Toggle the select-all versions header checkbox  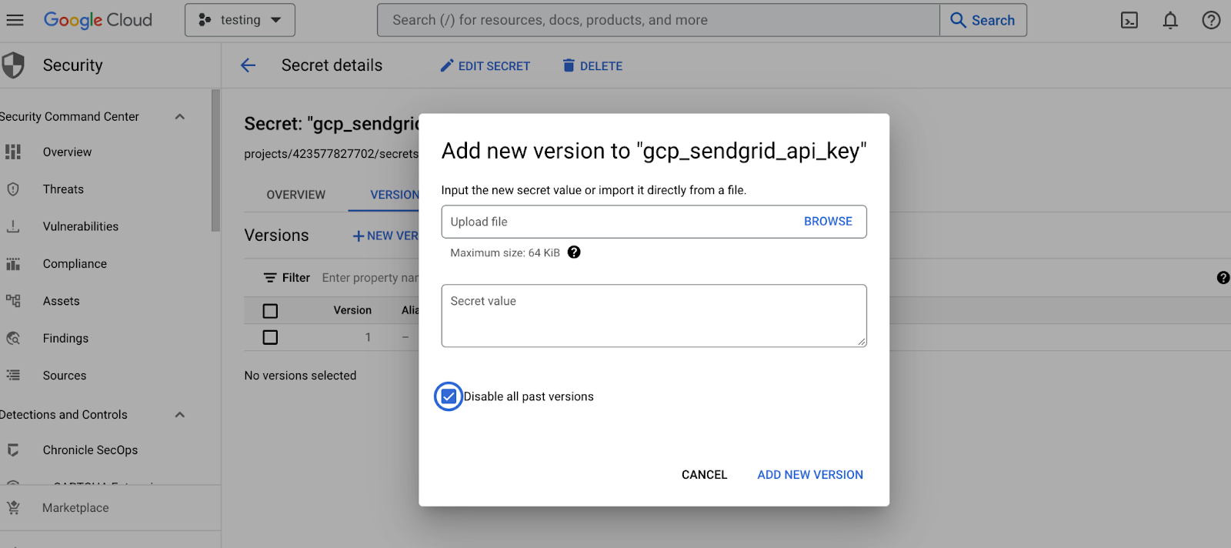pos(270,311)
